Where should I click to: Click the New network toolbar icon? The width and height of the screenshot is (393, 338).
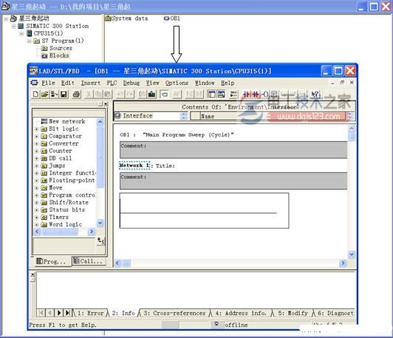coord(233,95)
